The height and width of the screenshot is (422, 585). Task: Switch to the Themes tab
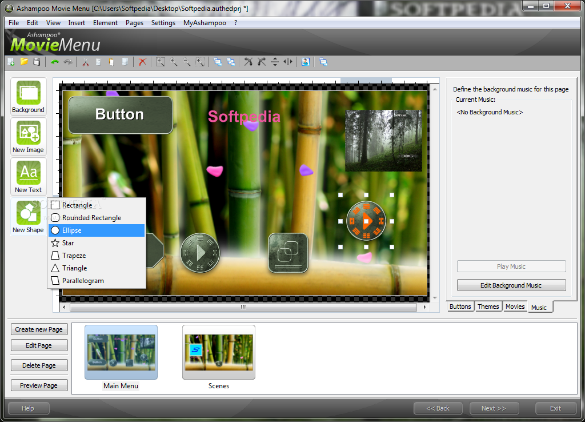(488, 306)
